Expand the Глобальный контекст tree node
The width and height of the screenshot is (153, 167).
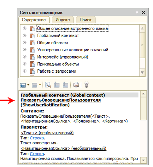coord(25,35)
